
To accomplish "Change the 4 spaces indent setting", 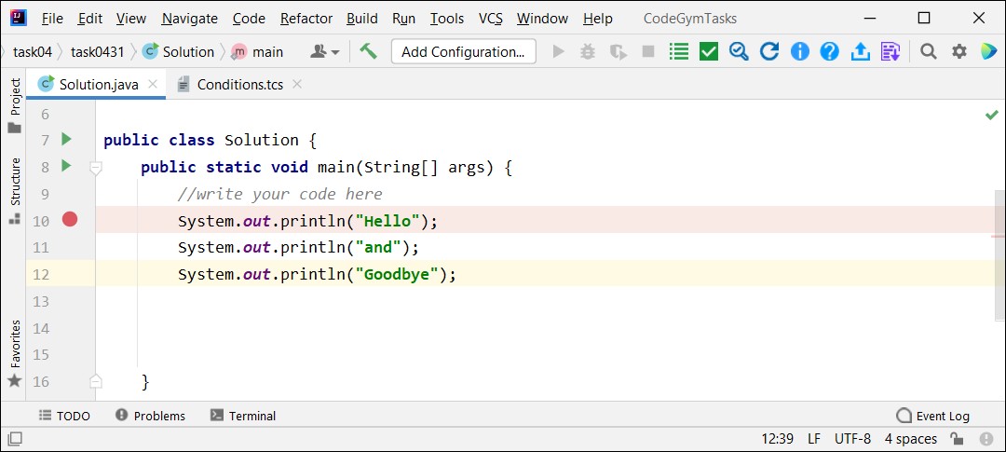I will [911, 439].
